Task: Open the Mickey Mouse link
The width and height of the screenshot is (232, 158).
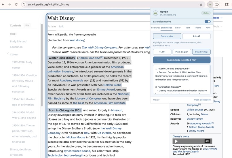Action: [x=76, y=138]
